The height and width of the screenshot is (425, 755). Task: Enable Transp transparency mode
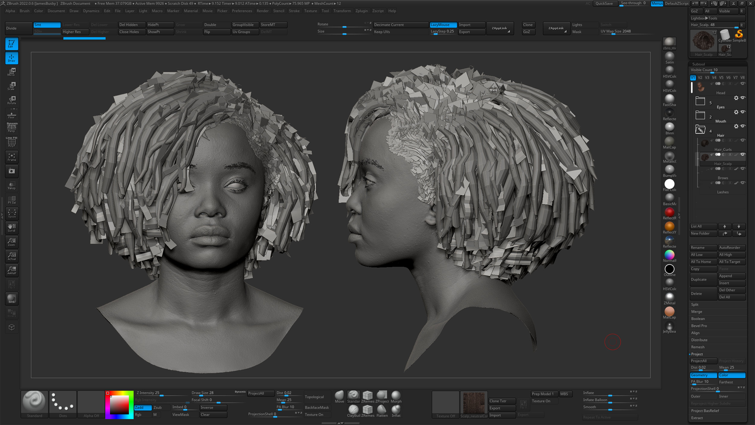tap(11, 185)
